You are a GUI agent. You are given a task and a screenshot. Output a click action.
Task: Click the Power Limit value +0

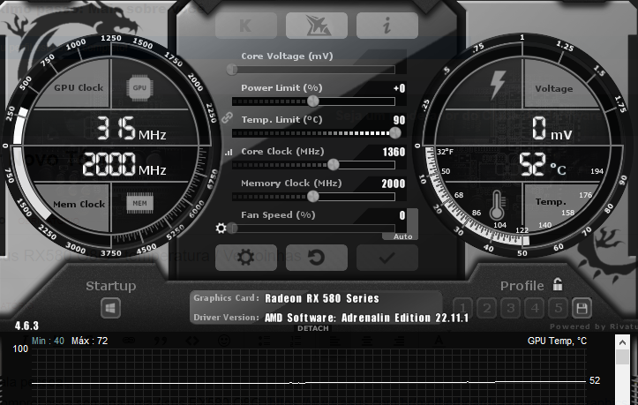coord(399,88)
